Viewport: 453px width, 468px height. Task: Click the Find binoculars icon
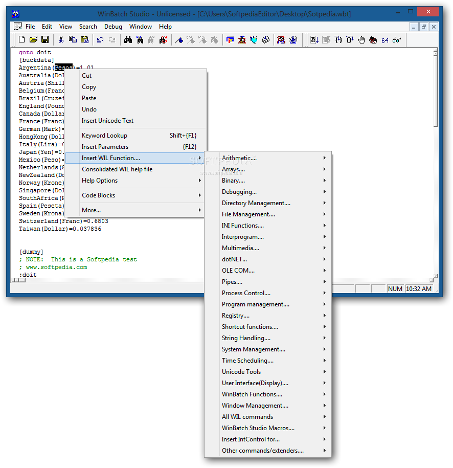pyautogui.click(x=128, y=39)
